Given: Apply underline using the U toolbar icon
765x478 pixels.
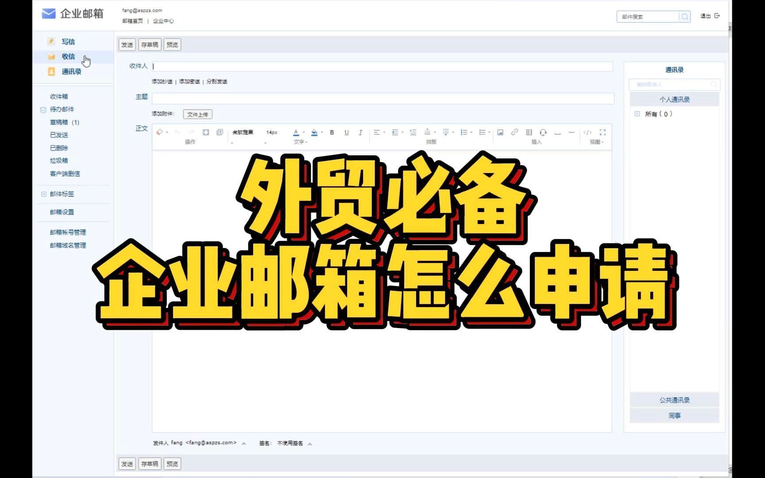Looking at the screenshot, I should point(347,132).
